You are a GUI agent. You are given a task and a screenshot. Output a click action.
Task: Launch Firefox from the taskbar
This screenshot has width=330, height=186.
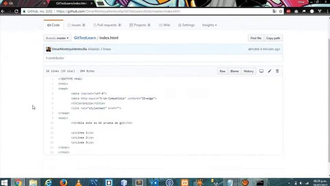(63, 182)
